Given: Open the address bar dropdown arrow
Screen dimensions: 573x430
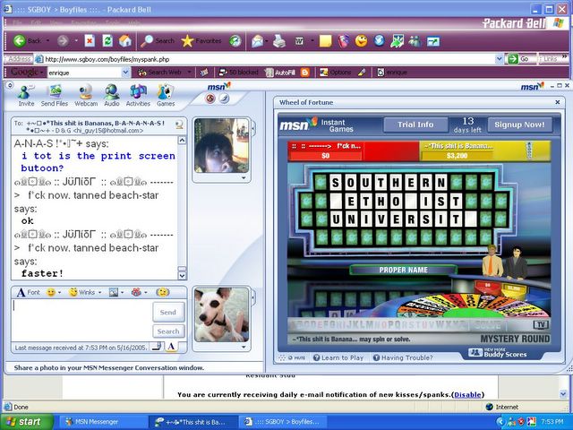Looking at the screenshot, I should (x=499, y=58).
